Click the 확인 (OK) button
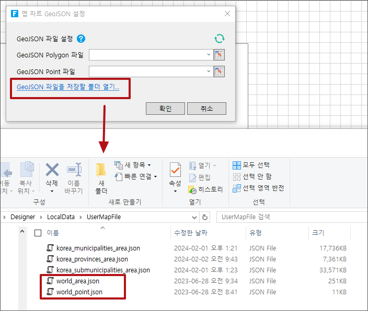 click(x=165, y=108)
